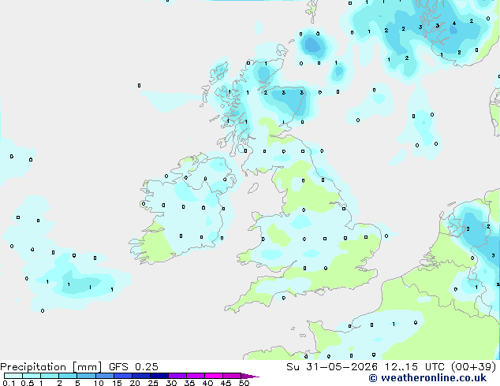Click the 'Su 31-05-2026' date text
This screenshot has width=500, height=386.
pyautogui.click(x=332, y=367)
